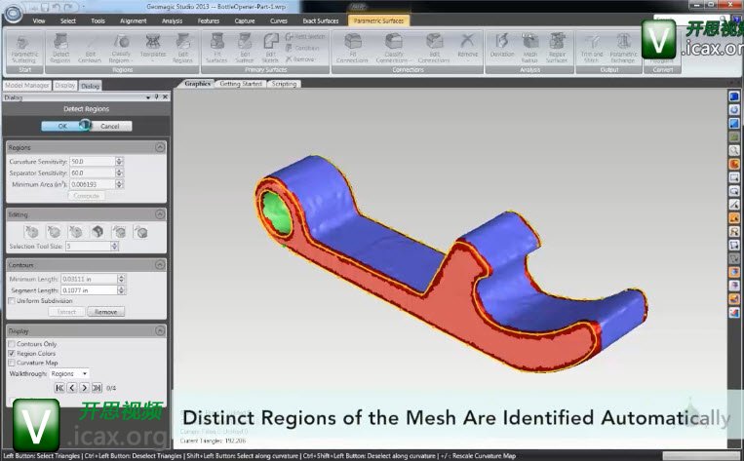744x461 pixels.
Task: Go to previous walkthrough region
Action: 71,388
